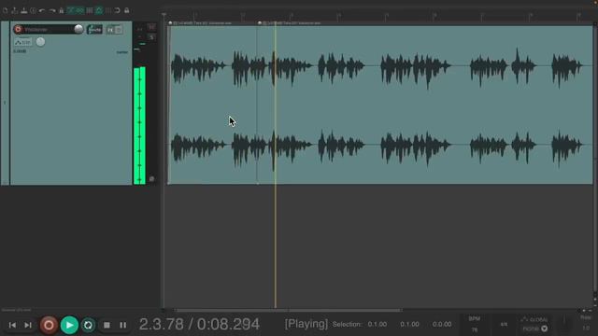
Task: Click the track volume knob
Action: coord(78,29)
